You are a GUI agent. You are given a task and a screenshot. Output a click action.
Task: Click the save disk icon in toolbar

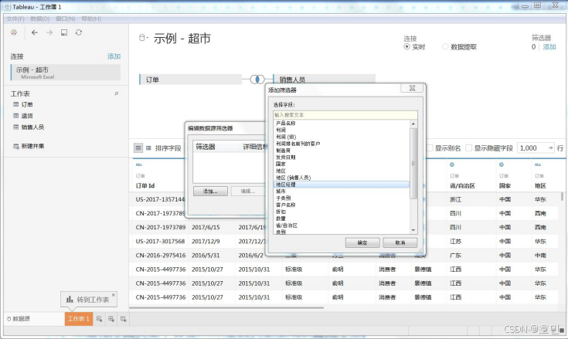[x=64, y=32]
